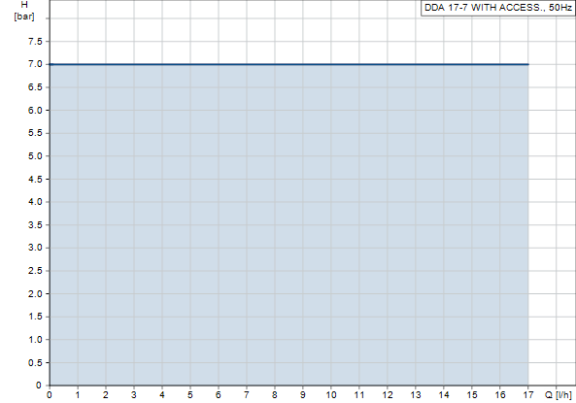Click the Q [l/h] axis title
This screenshot has height=403, width=576.
click(559, 395)
